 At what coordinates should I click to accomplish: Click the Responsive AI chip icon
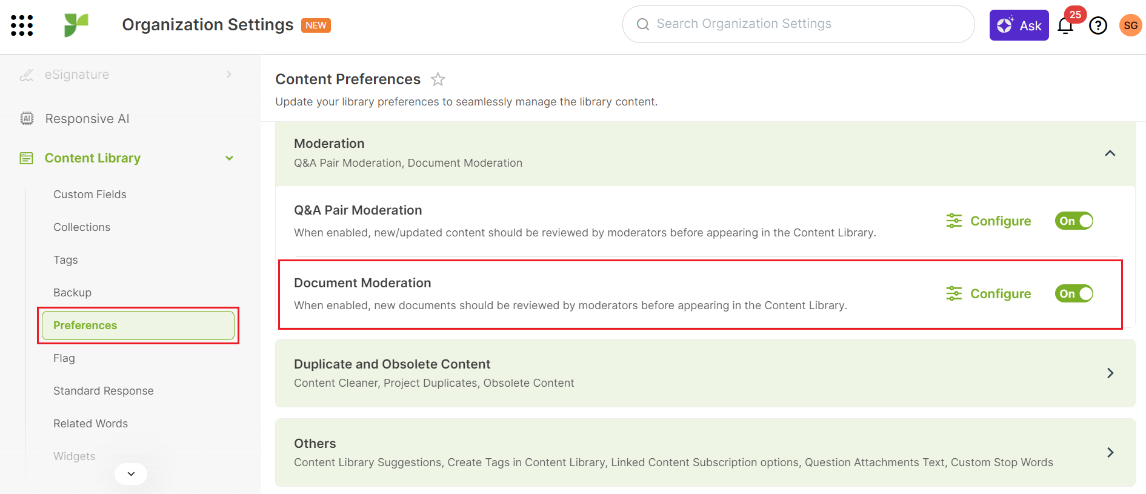tap(27, 118)
